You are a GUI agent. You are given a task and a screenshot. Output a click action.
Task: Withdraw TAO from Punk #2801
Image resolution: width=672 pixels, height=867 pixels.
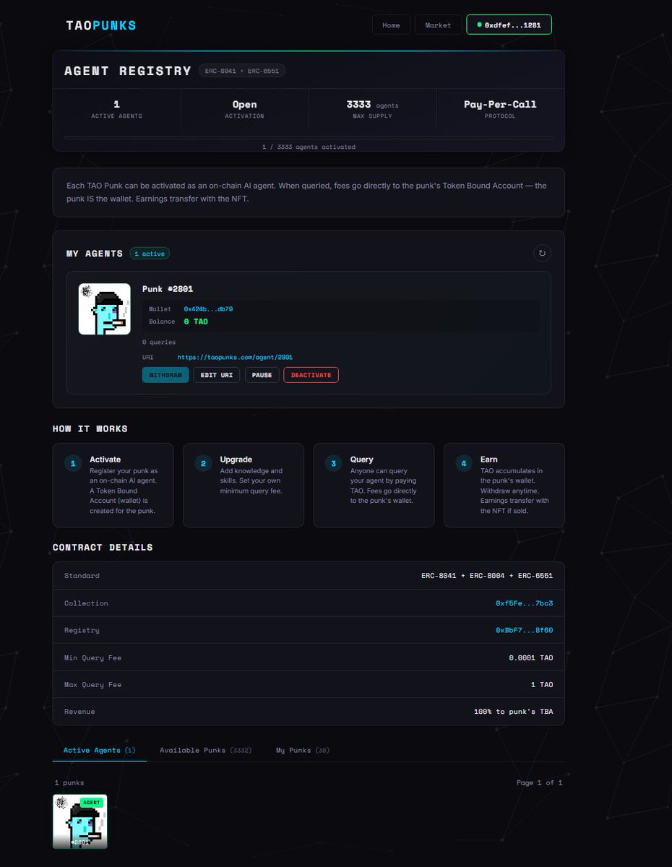[165, 375]
